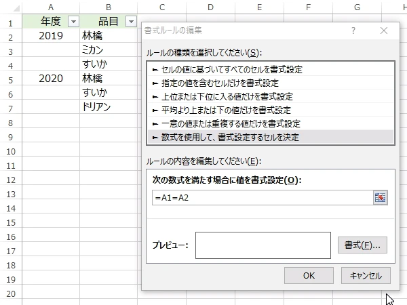This screenshot has height=305, width=407.
Task: Click cell A2 containing 2019
Action: [x=51, y=35]
